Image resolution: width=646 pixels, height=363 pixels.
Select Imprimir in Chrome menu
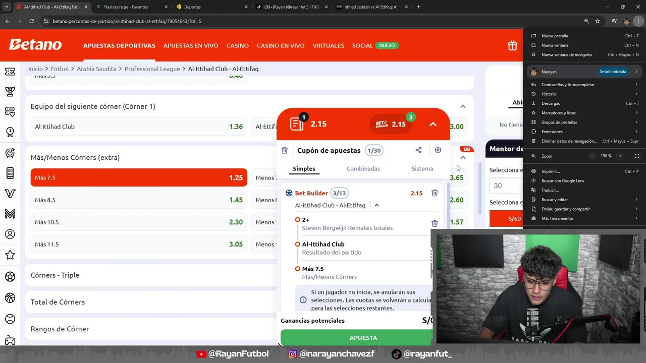click(x=584, y=171)
